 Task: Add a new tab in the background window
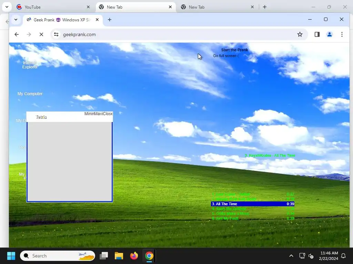pyautogui.click(x=265, y=7)
